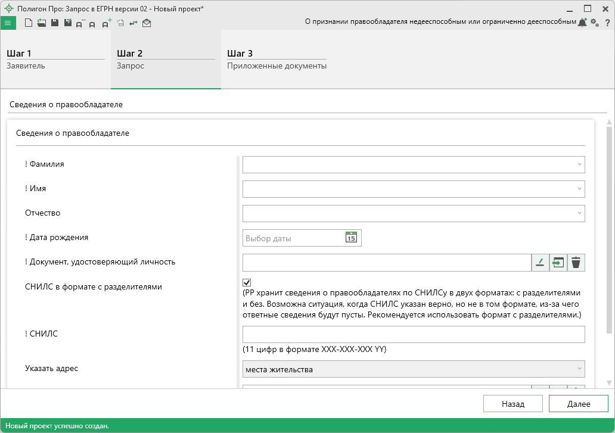Expand the Фамилия dropdown

[579, 164]
